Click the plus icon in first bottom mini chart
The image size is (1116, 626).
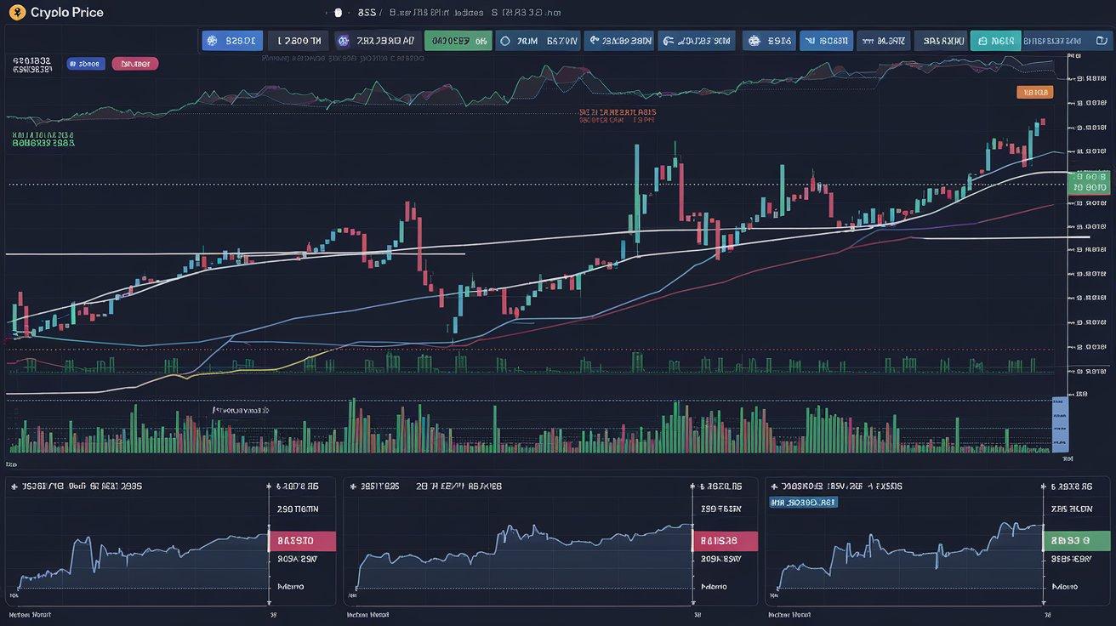tap(13, 486)
